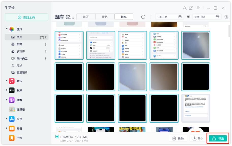232x146 pixels.
Task: Click the 应用 App Store icon
Action: (x=12, y=119)
